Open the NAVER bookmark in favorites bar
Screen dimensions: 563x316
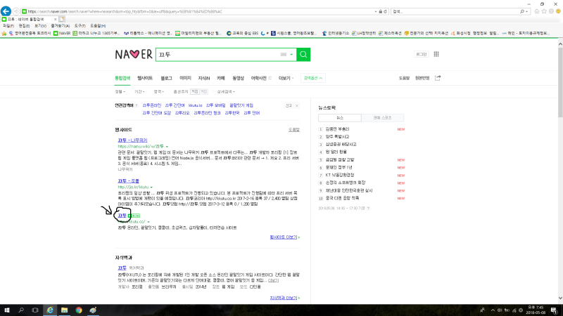(62, 33)
